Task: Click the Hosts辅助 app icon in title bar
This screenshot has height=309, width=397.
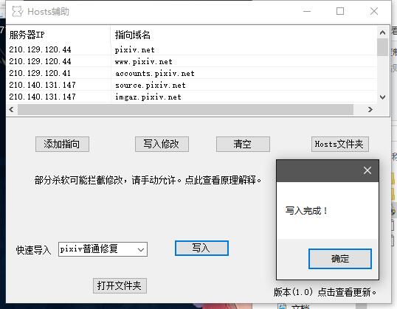Action: point(18,11)
